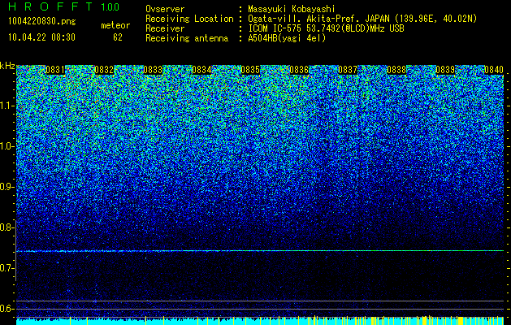This screenshot has height=325, width=511.
Task: Click the 0.6 kHz axis label
Action: coord(6,309)
